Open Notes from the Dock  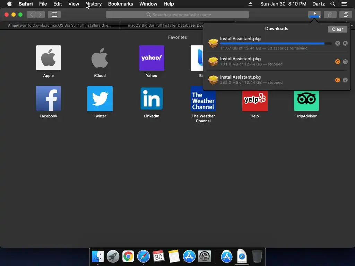[174, 256]
